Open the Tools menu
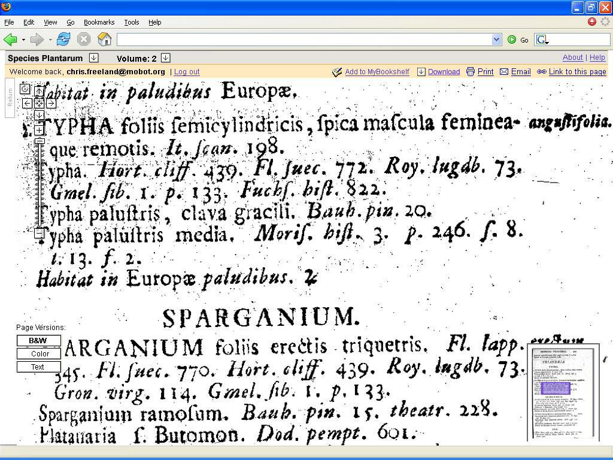The width and height of the screenshot is (613, 460). click(x=132, y=22)
